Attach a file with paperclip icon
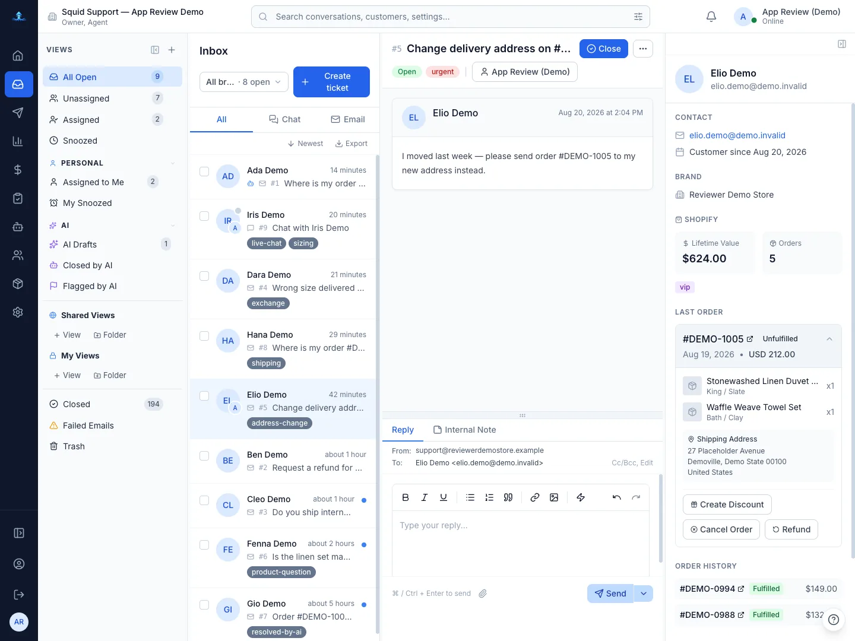The height and width of the screenshot is (641, 855). pos(483,594)
